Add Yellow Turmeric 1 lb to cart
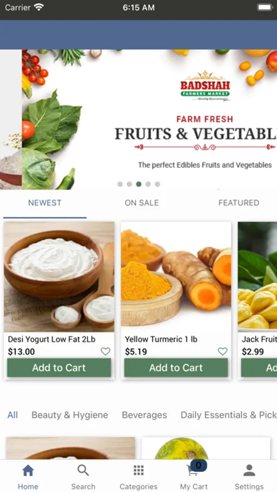The height and width of the screenshot is (492, 277). click(x=176, y=368)
